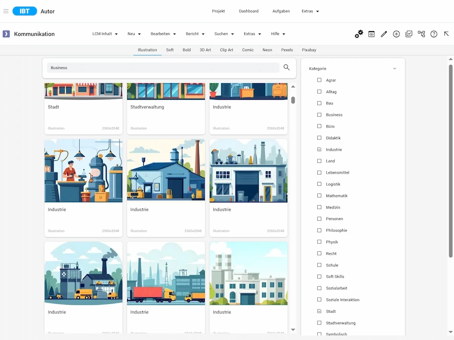This screenshot has height=340, width=454.
Task: Open the Pexels tab
Action: pyautogui.click(x=287, y=50)
